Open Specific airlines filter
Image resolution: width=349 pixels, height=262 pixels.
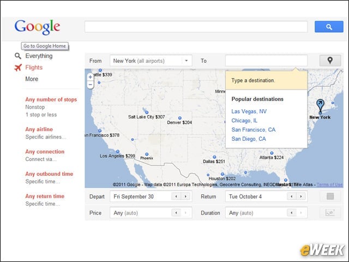pos(46,137)
